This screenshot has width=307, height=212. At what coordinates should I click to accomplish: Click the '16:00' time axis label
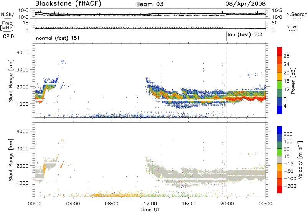point(188,204)
